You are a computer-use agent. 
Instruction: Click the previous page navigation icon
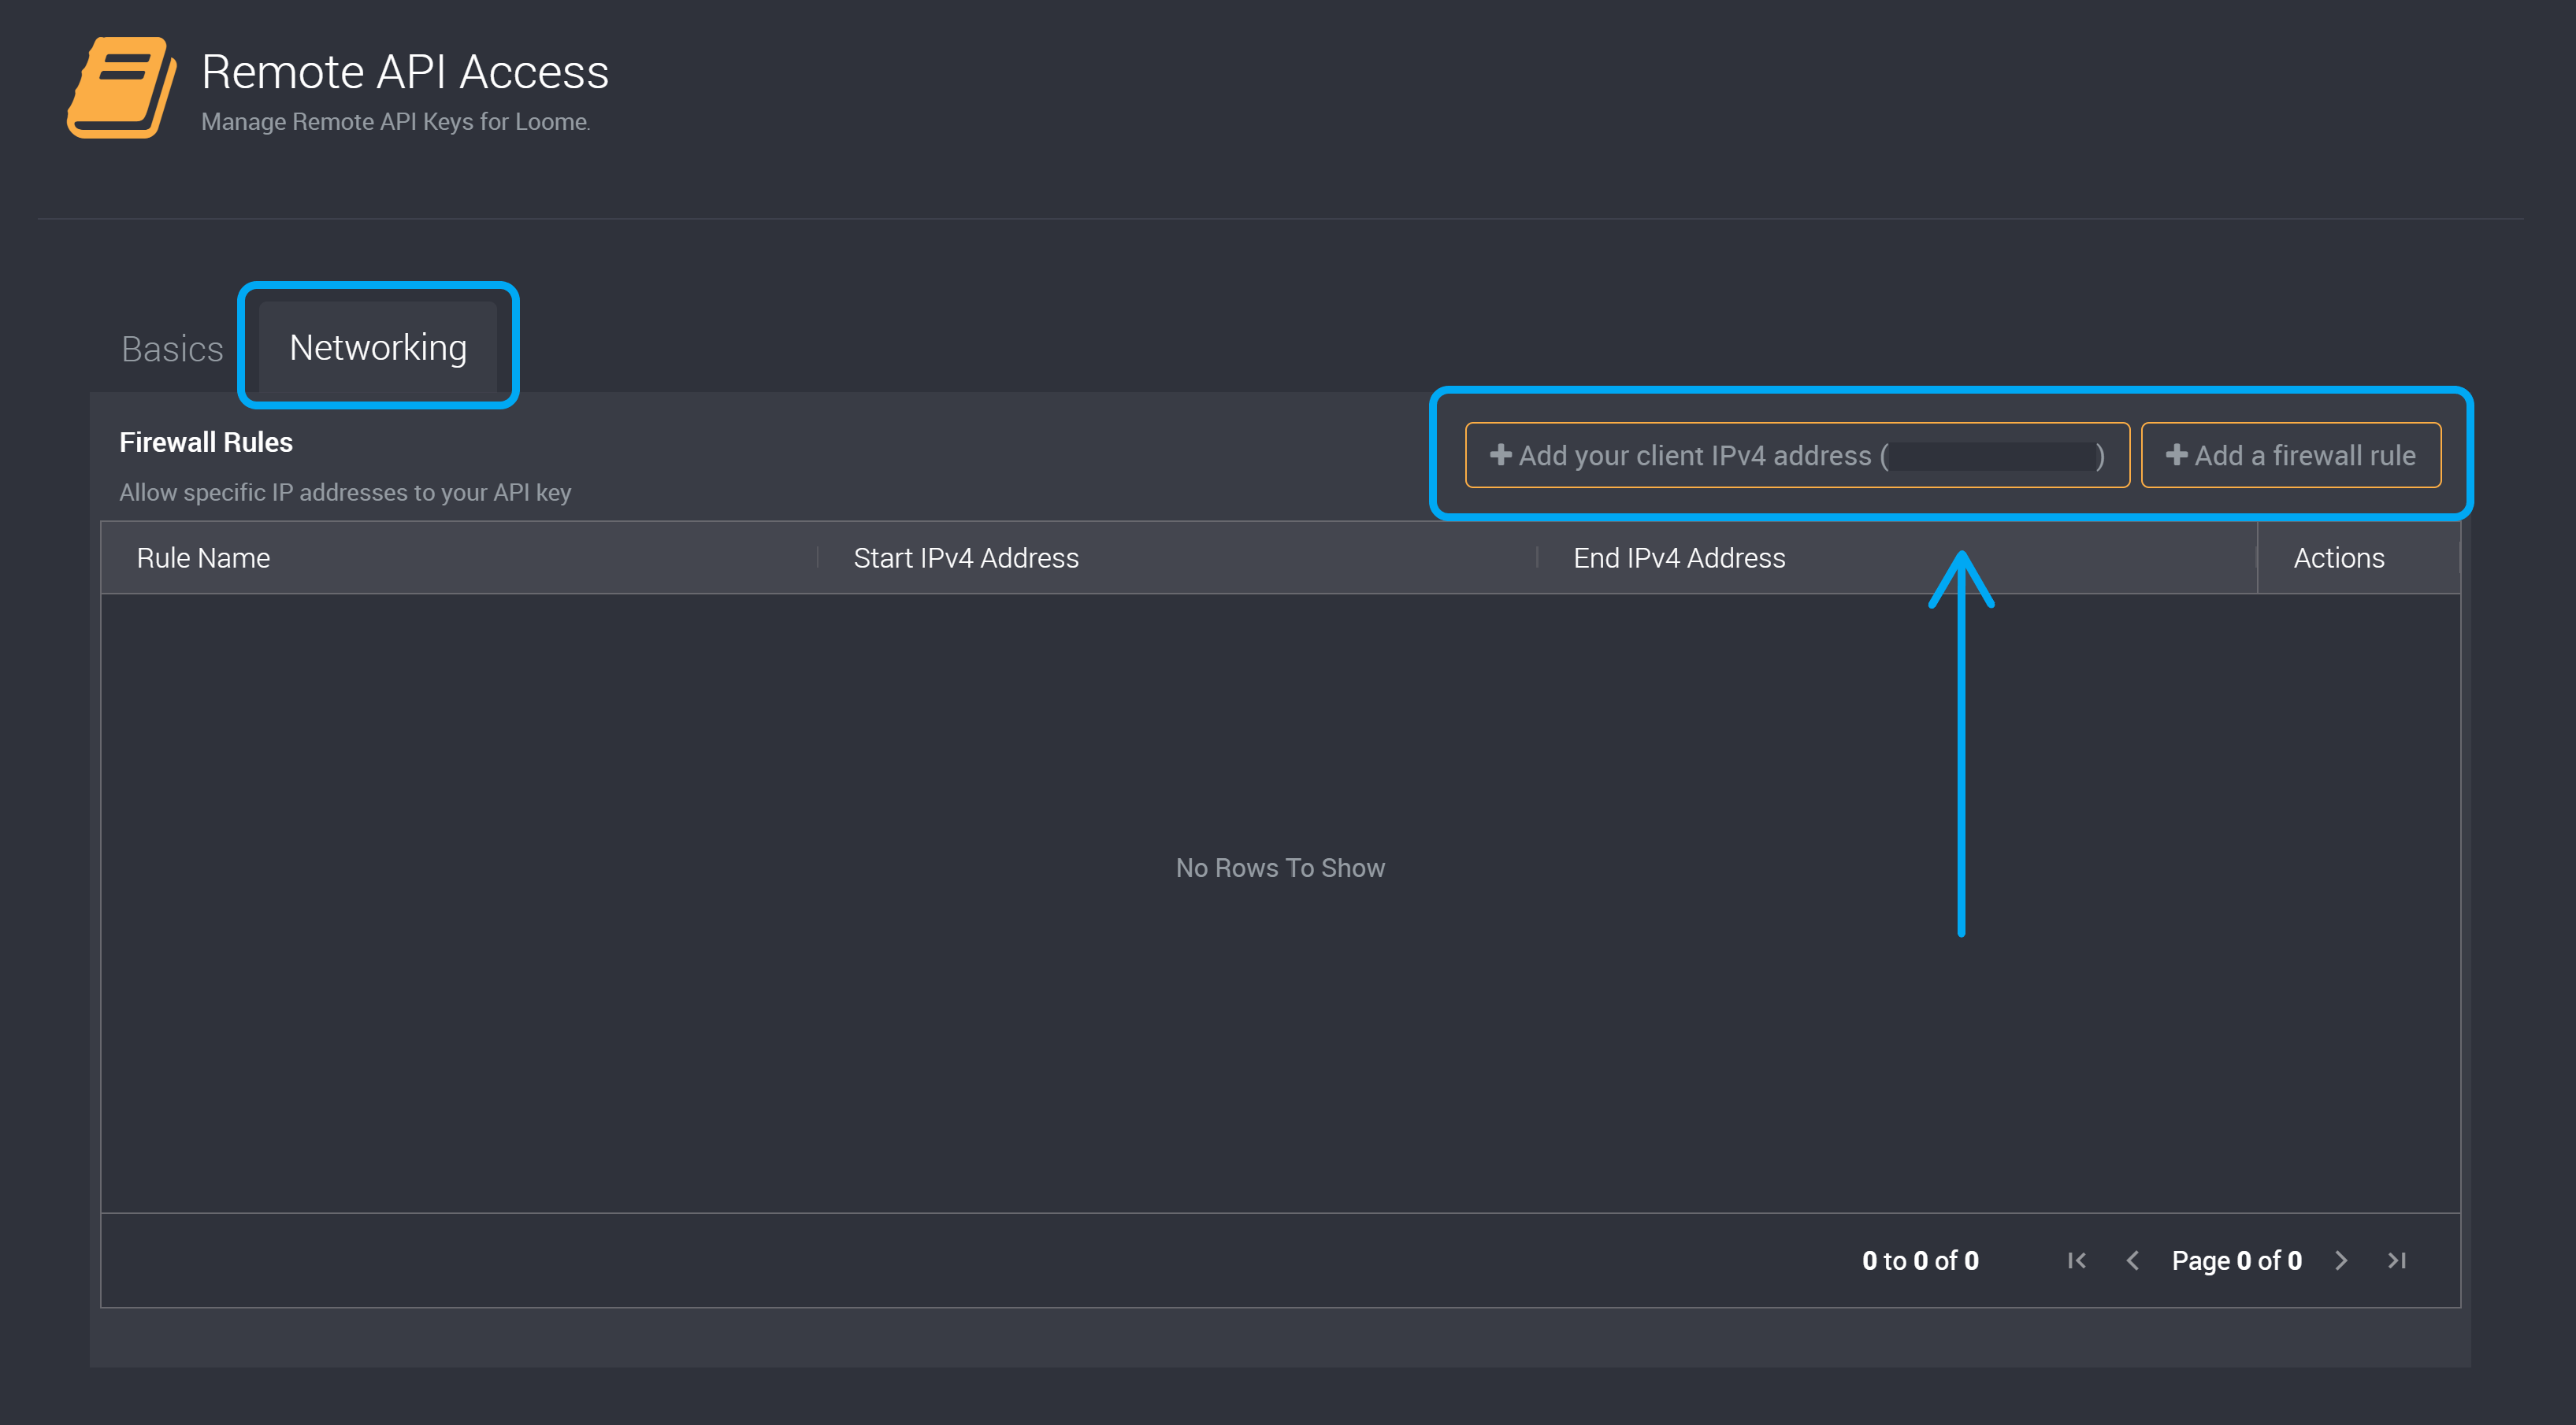2133,1260
